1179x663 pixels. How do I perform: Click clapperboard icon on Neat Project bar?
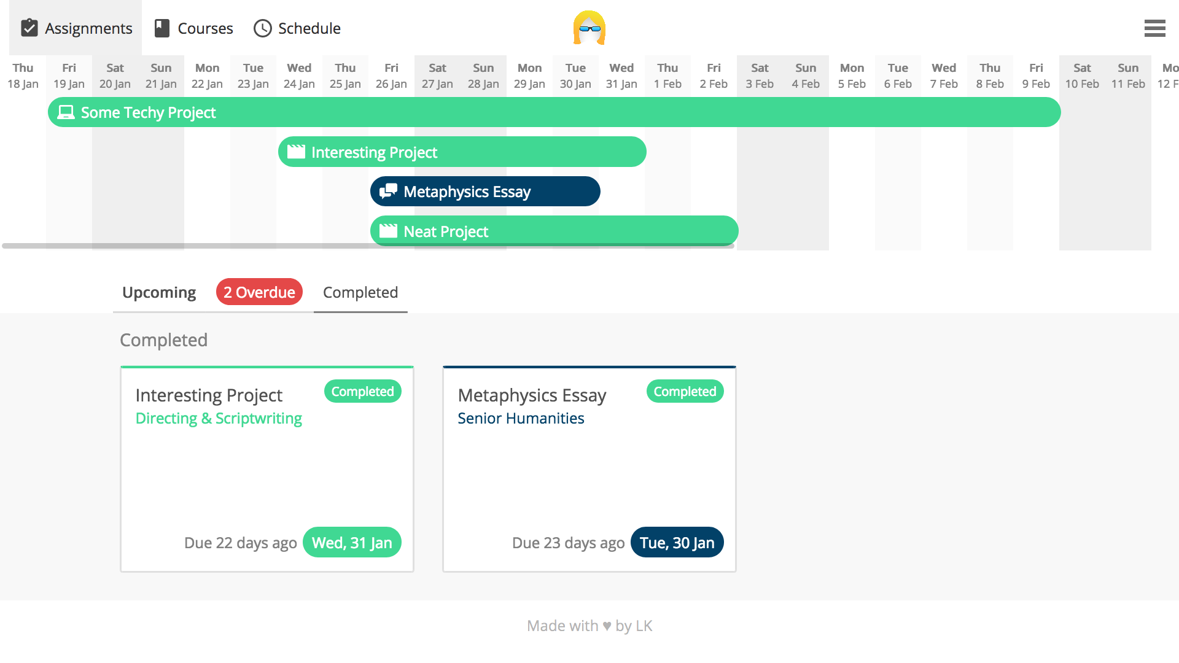click(388, 231)
